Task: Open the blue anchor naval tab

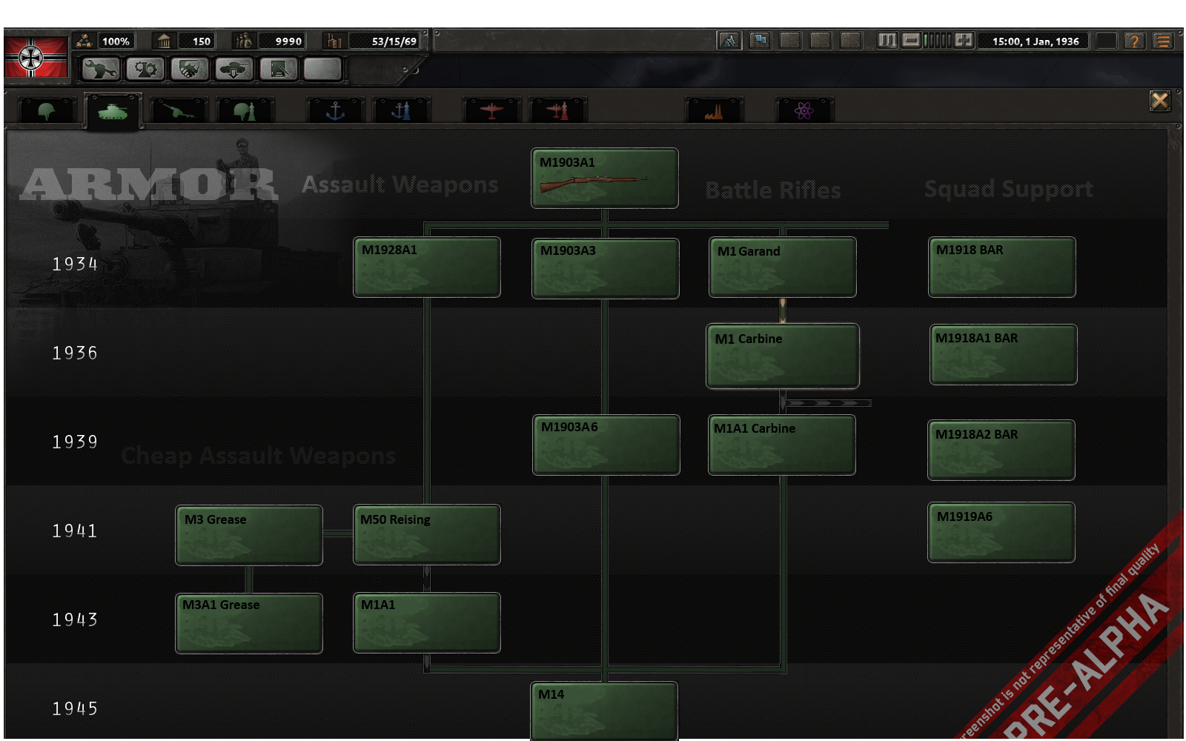Action: point(336,111)
